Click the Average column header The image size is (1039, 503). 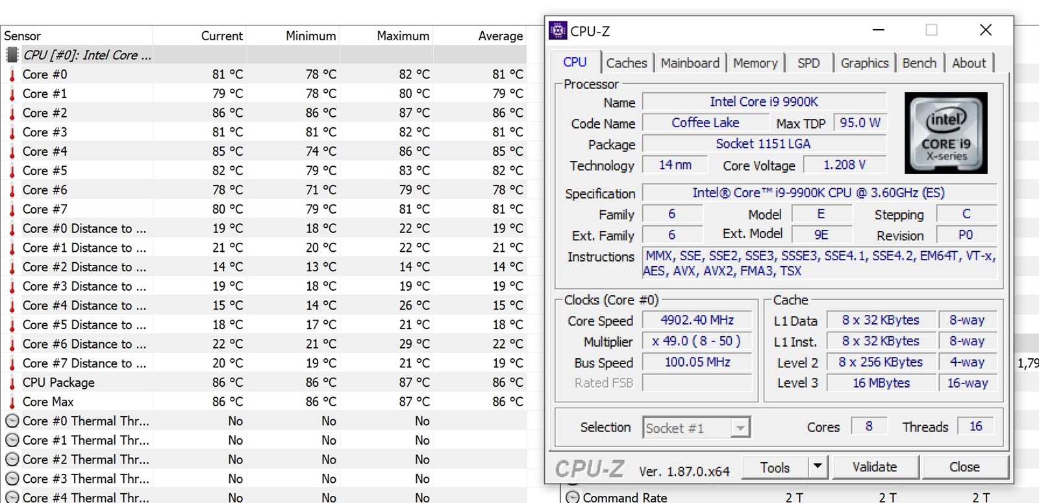(x=480, y=36)
